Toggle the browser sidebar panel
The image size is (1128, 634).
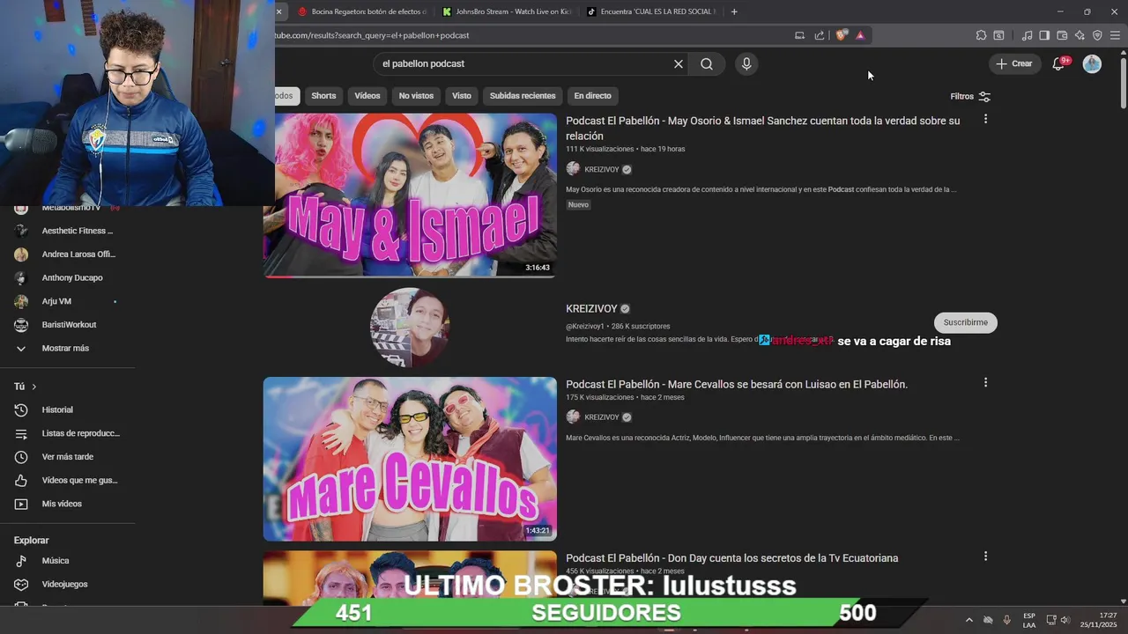tap(1044, 35)
